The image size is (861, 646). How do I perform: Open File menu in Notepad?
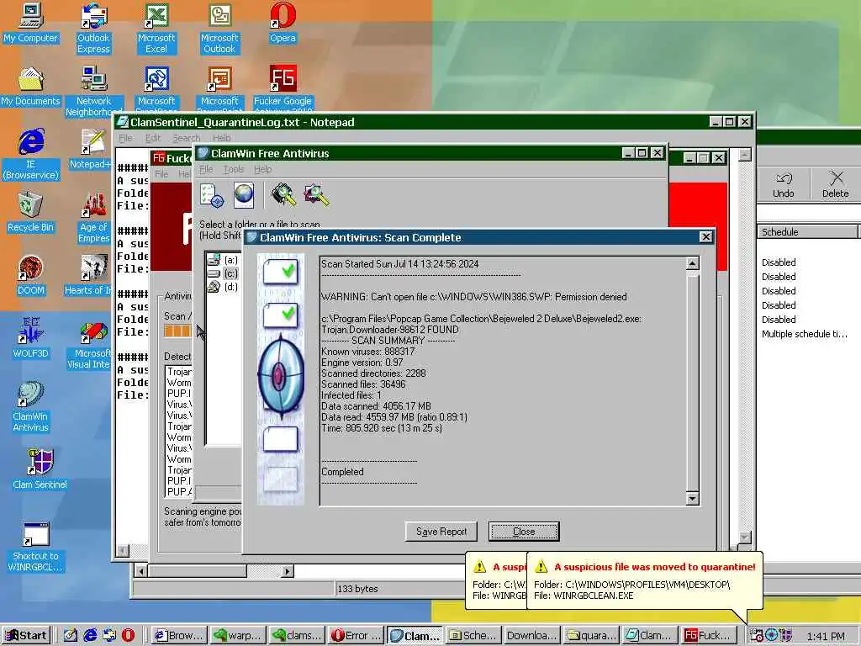point(126,138)
